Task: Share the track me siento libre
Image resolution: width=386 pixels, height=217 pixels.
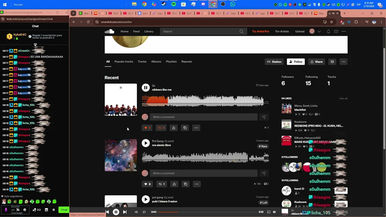Action: [174, 184]
